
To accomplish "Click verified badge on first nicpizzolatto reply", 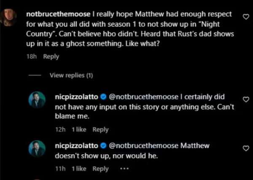I will point(103,97).
